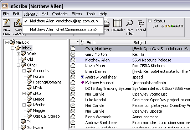190x130 pixels.
Task: Click the InScribe title bar app icon
Action: 5,6
